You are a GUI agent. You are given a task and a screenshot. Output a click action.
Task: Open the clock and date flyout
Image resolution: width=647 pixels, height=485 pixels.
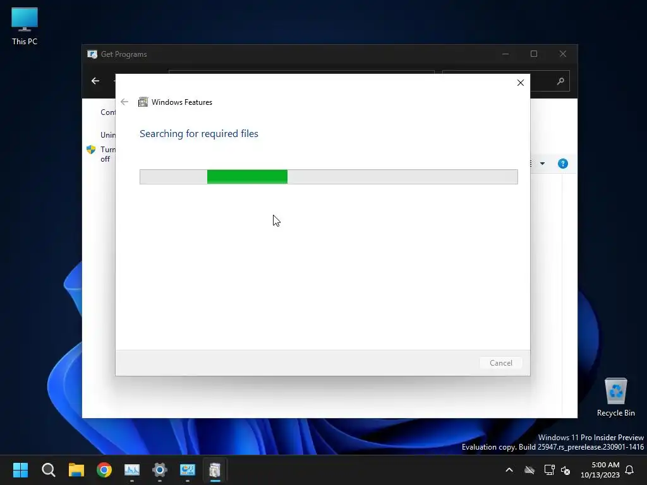(x=600, y=470)
